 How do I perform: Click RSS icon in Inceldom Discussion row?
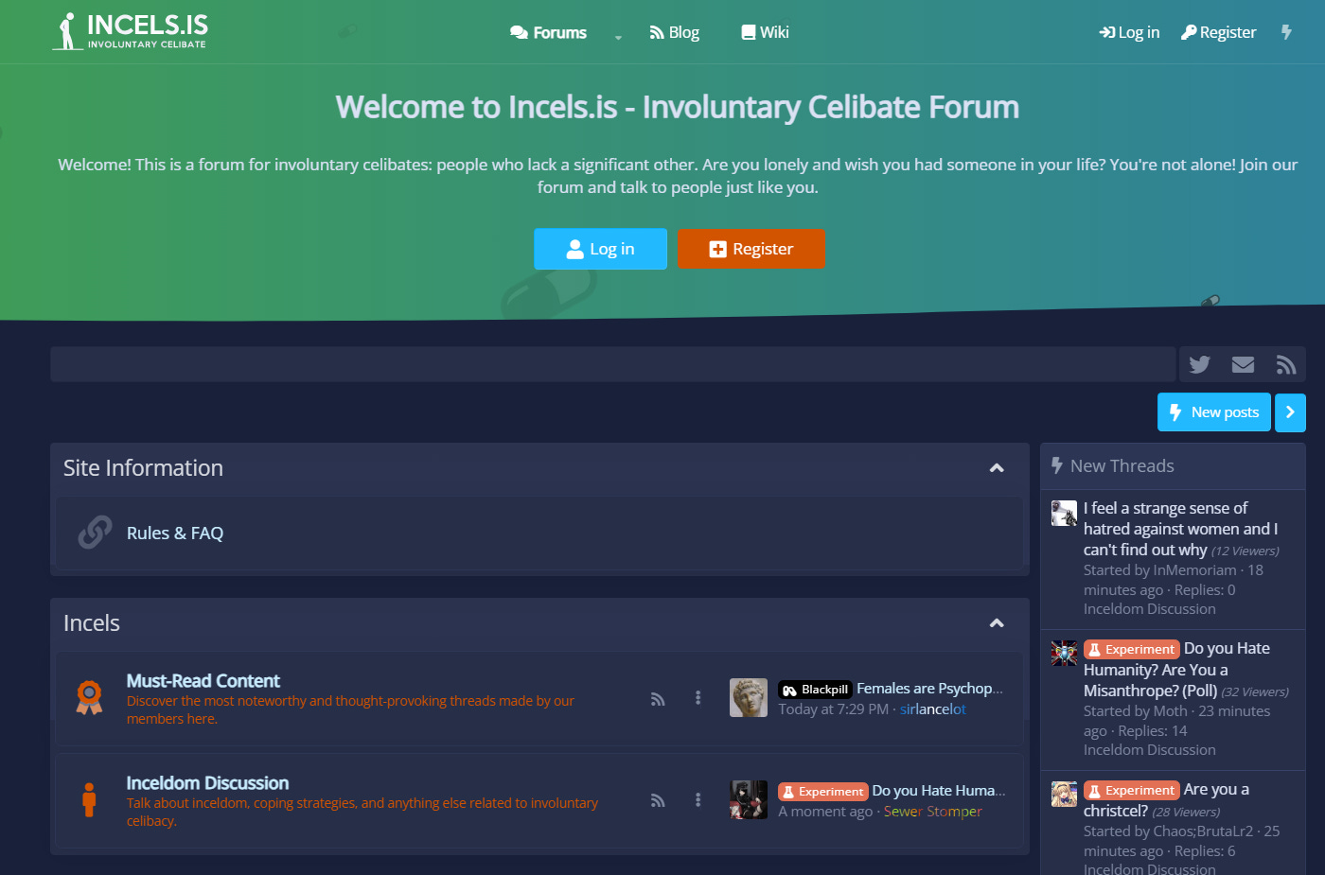[658, 801]
